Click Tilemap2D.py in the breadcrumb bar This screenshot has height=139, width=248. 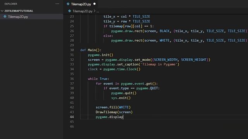pyautogui.click(x=83, y=11)
